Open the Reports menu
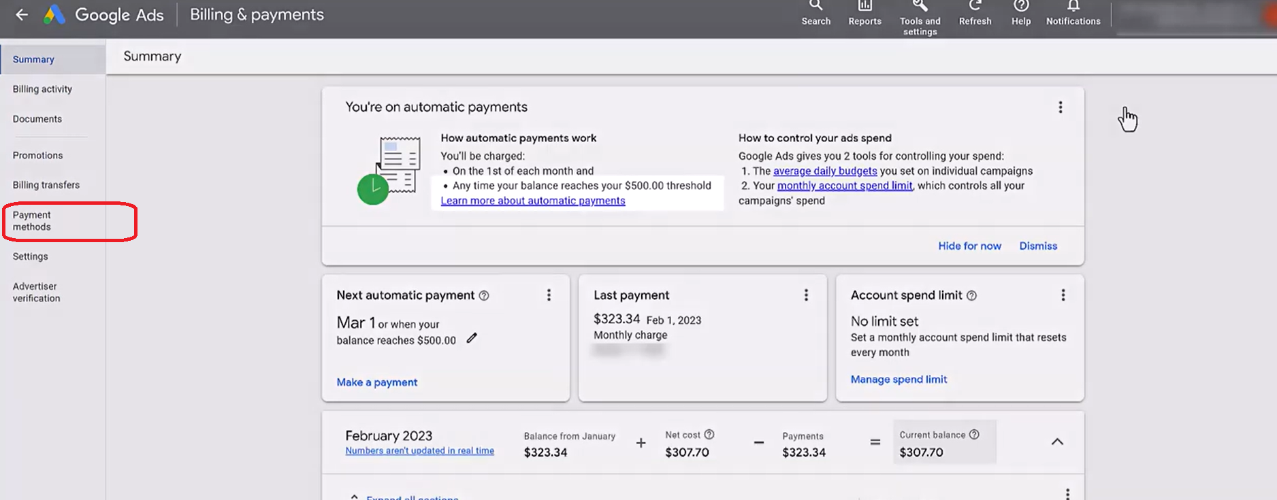Viewport: 1277px width, 500px height. coord(864,13)
